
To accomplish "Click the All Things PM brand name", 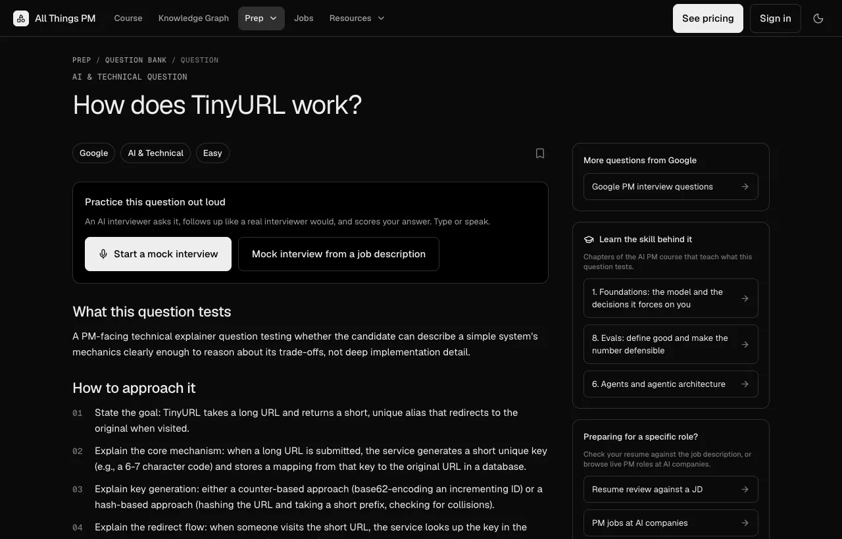I will [65, 18].
